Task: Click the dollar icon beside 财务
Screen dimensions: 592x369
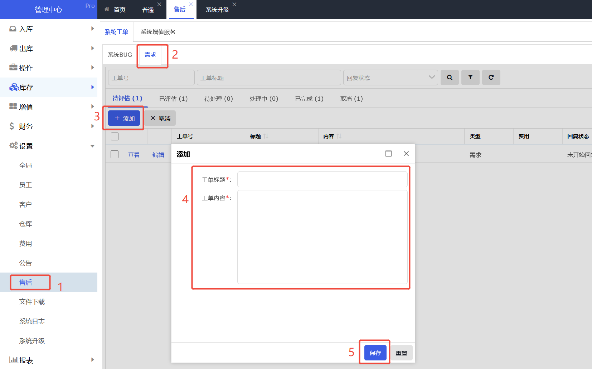Action: [x=12, y=126]
